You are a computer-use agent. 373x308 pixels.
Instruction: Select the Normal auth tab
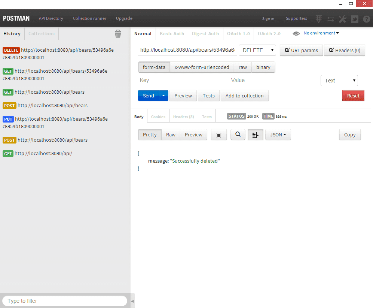[x=143, y=34]
